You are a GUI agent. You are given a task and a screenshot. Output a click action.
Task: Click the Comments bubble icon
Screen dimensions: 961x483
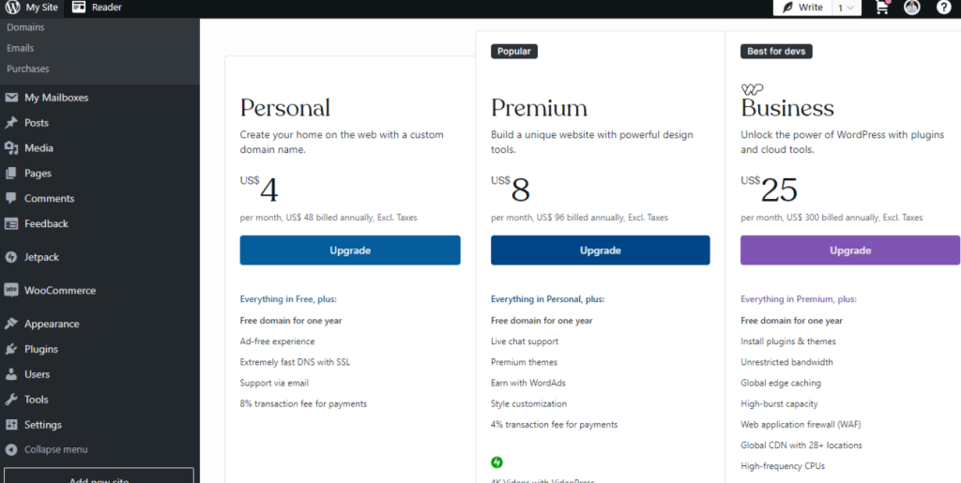[11, 199]
